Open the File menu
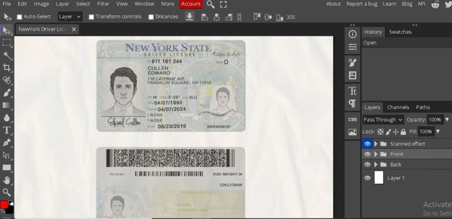The height and width of the screenshot is (219, 452). [7, 4]
